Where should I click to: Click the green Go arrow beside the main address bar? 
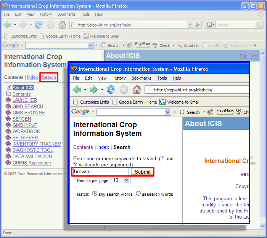tap(198, 25)
